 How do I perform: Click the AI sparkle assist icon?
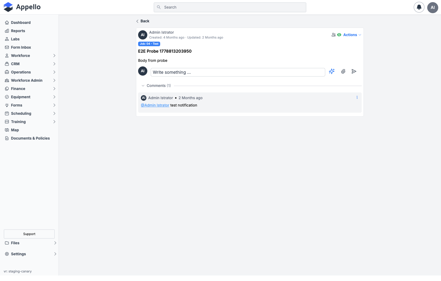click(332, 71)
